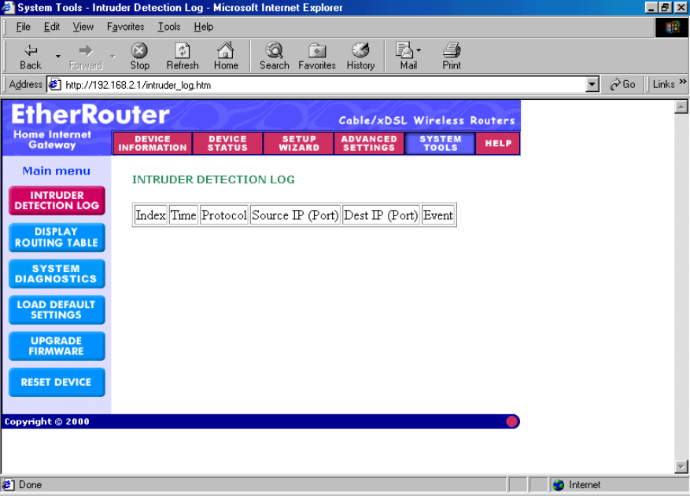The width and height of the screenshot is (690, 496).
Task: Open the Edit menu
Action: click(51, 27)
